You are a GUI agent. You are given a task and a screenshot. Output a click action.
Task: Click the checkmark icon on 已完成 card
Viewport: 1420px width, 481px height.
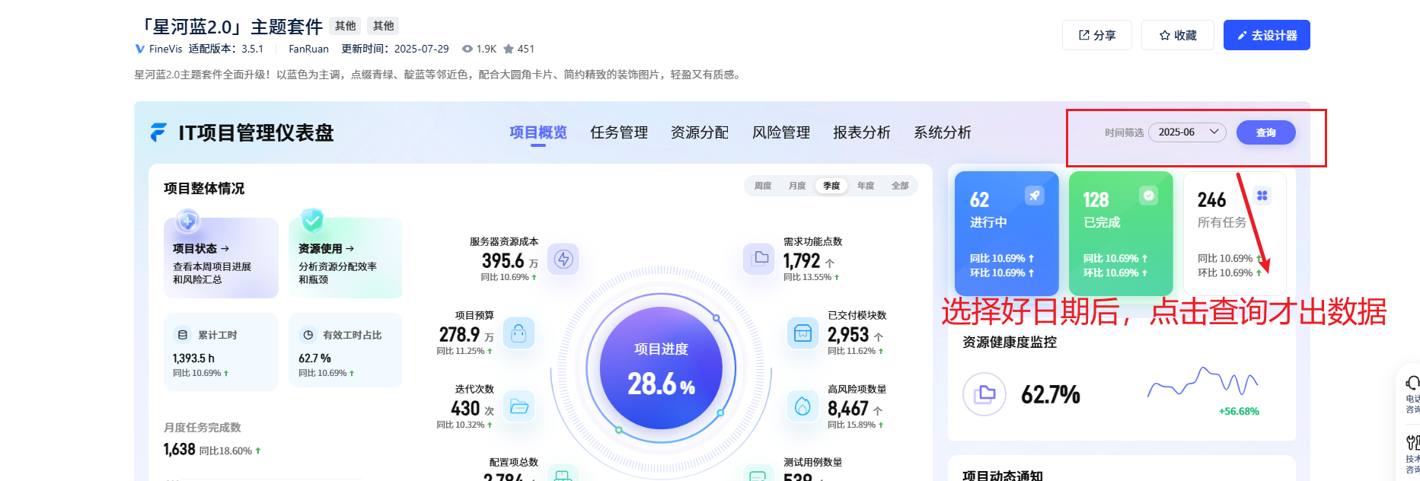click(1148, 196)
